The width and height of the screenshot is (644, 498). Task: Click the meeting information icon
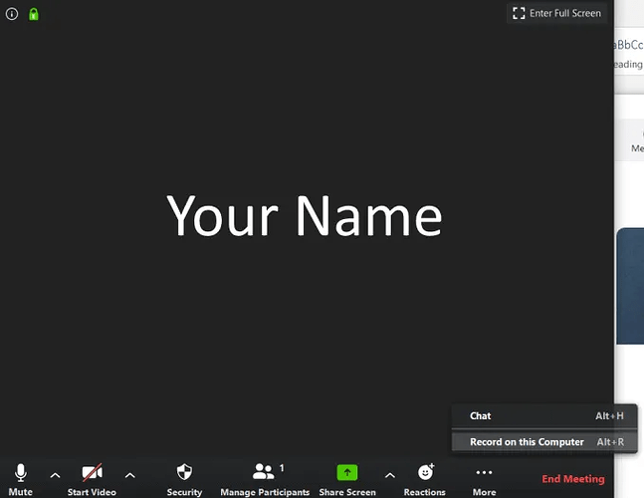click(x=13, y=14)
